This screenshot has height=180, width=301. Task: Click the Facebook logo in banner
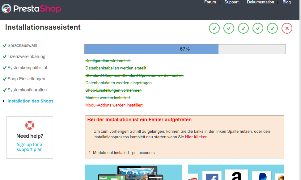[x=212, y=177]
